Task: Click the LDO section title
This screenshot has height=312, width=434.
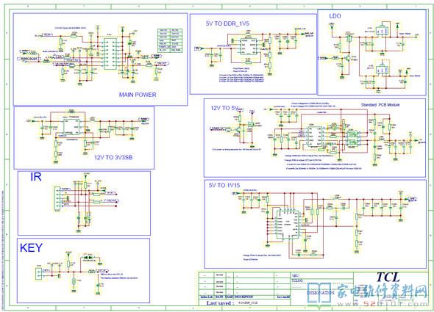Action: (x=335, y=16)
